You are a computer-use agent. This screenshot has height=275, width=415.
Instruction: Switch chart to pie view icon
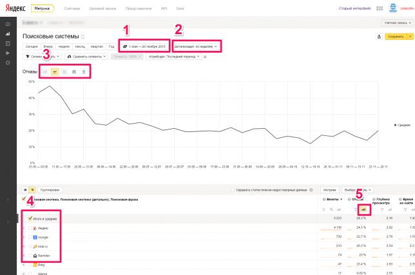[45, 71]
